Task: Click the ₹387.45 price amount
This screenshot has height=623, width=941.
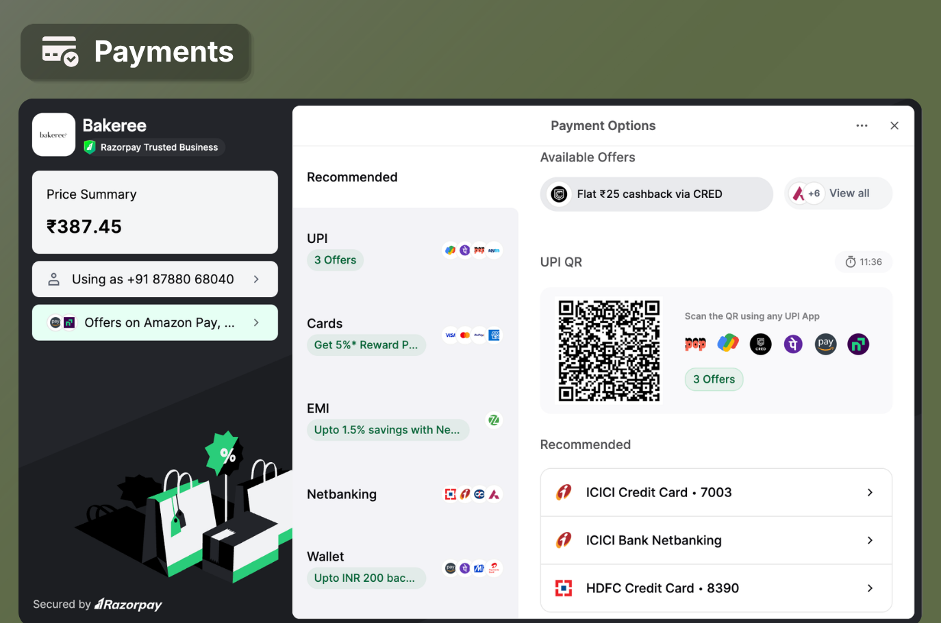Action: coord(84,227)
